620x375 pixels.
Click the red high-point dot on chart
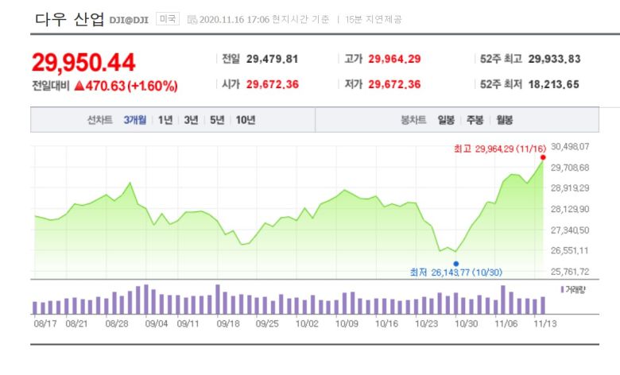pyautogui.click(x=543, y=157)
